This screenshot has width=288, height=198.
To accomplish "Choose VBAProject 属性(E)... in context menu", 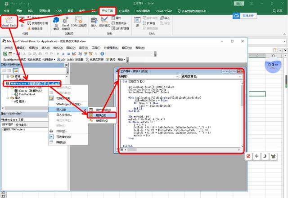I will coord(68,104).
